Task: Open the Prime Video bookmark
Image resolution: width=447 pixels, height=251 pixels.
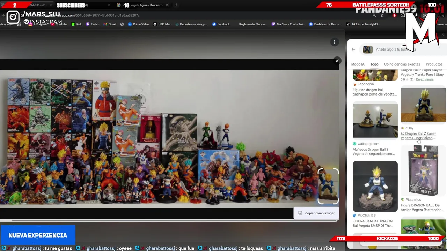Action: [138, 24]
